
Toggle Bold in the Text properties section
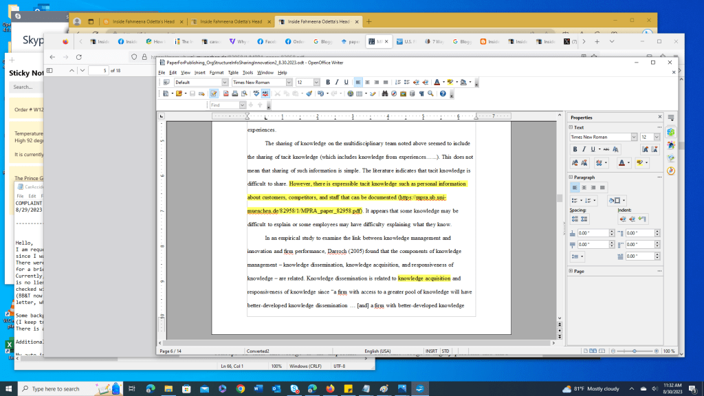(x=575, y=148)
